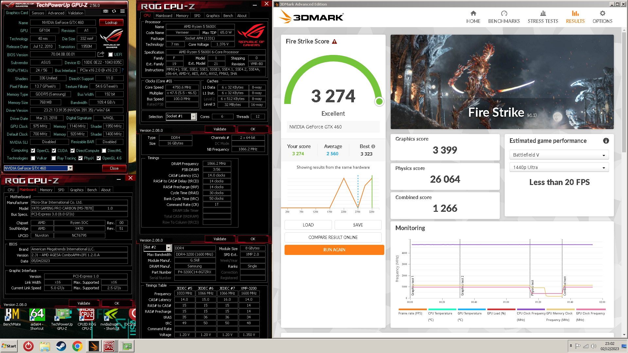Open TechPowerUp GPU-Z desktop shortcut
The width and height of the screenshot is (628, 353).
tap(62, 319)
